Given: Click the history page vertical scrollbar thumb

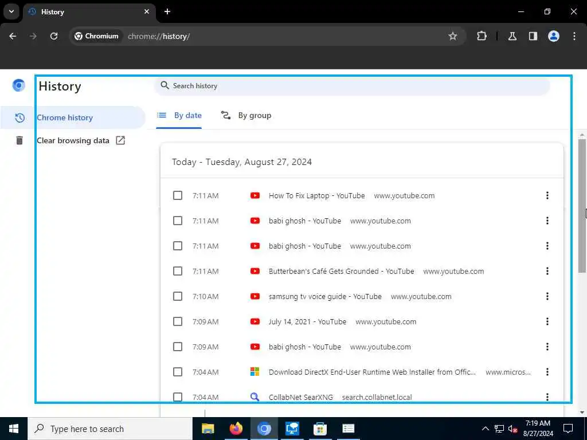Looking at the screenshot, I should [582, 206].
